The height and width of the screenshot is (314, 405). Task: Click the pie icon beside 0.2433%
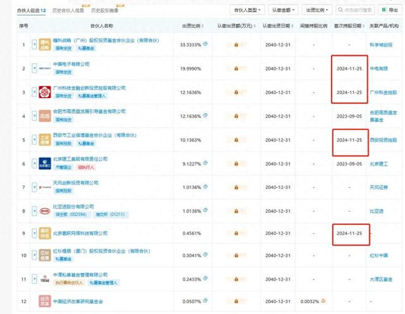pyautogui.click(x=205, y=279)
